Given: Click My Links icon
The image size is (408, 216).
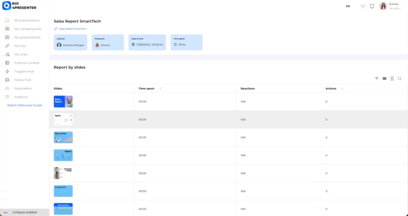Looking at the screenshot, I should (x=7, y=54).
